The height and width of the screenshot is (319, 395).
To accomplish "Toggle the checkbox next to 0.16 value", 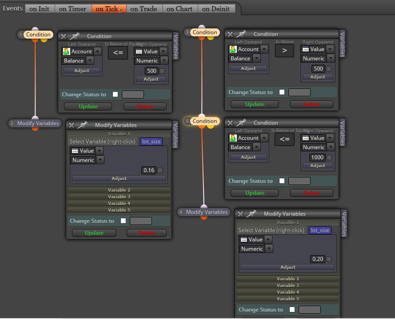I will click(x=160, y=170).
